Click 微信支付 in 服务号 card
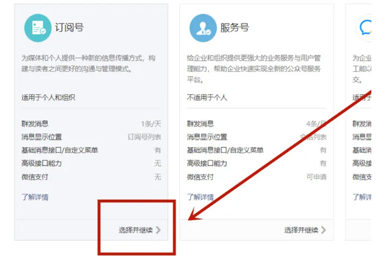Viewport: 378px width, 257px height. (x=200, y=177)
